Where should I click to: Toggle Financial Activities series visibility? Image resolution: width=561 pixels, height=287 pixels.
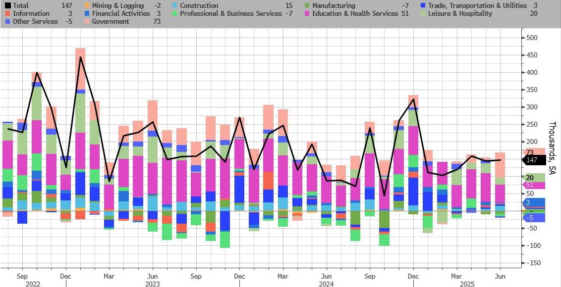121,14
